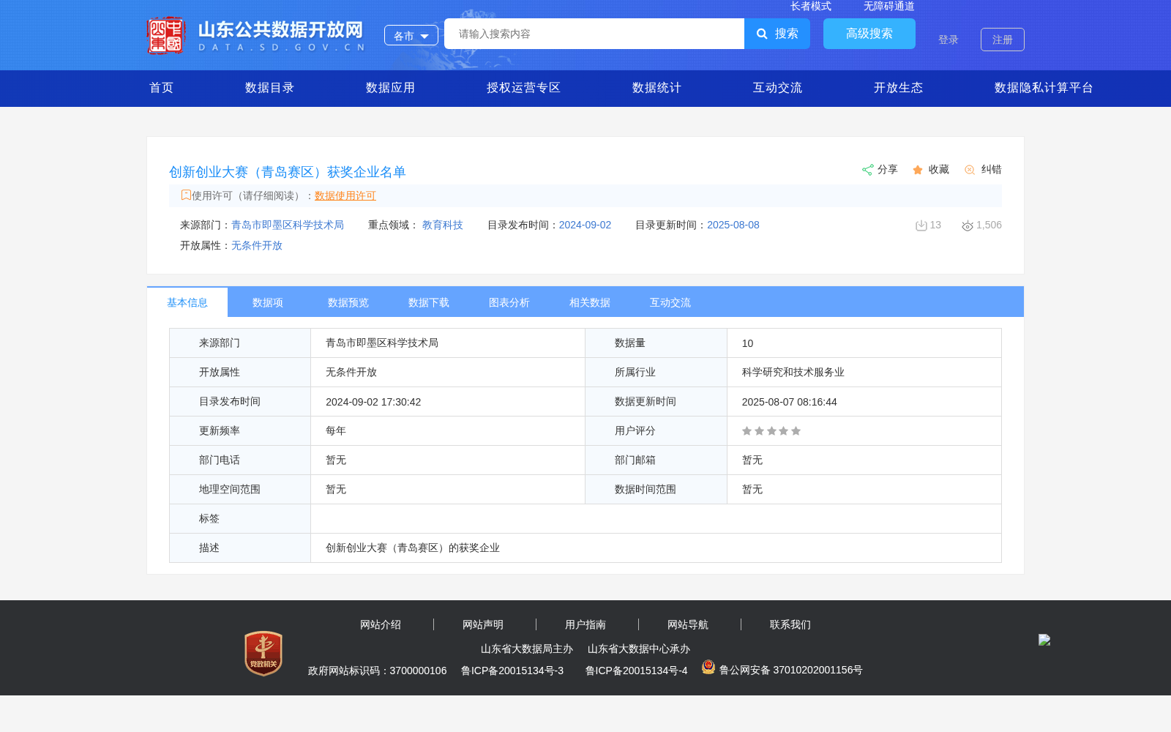Switch to the 数据预览 tab
This screenshot has width=1171, height=732.
point(348,302)
